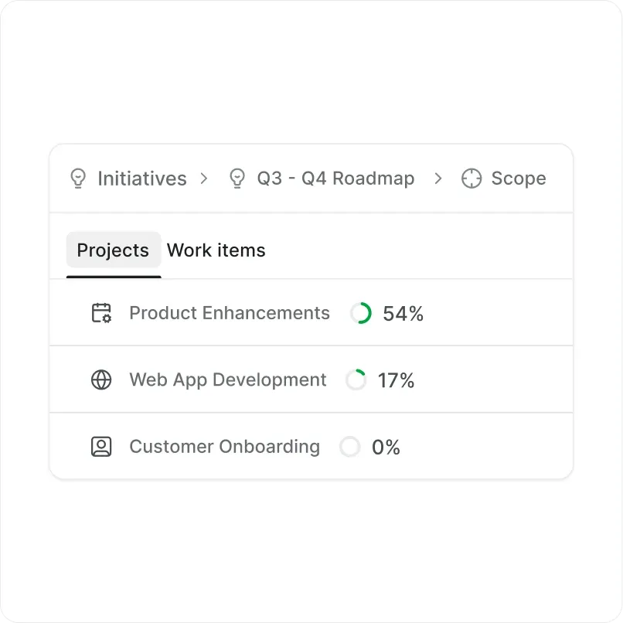Open the Scope breadcrumb label
623x623 pixels.
coord(519,179)
